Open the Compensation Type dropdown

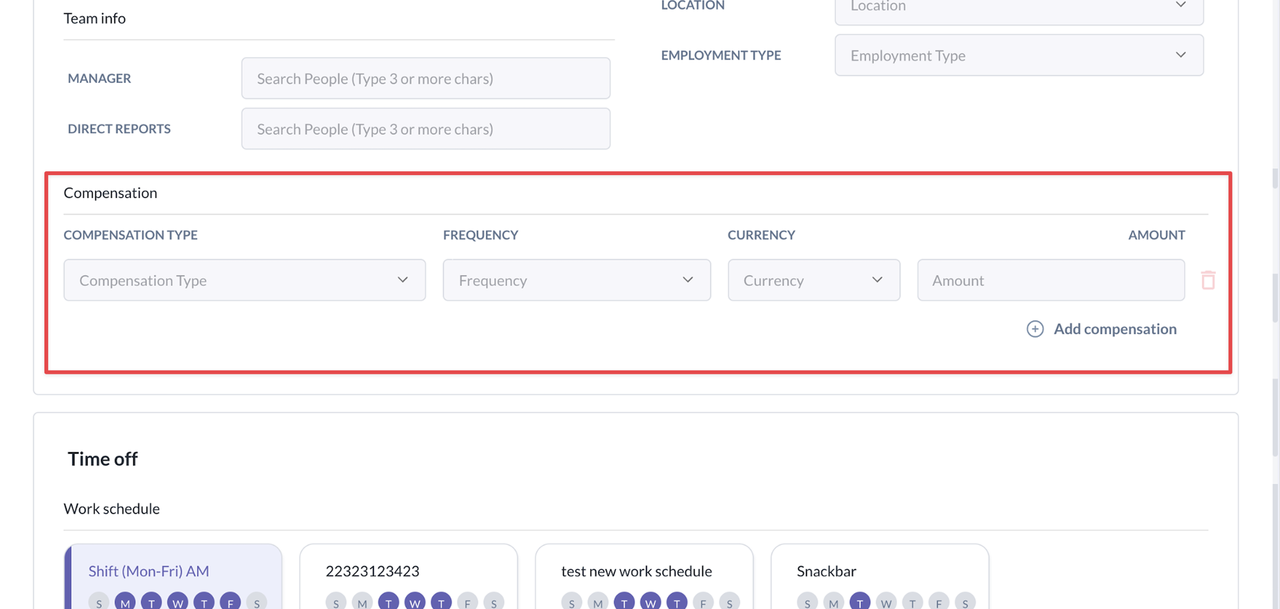pos(244,280)
